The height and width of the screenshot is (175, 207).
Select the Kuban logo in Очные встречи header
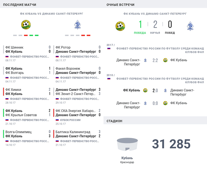[120, 26]
